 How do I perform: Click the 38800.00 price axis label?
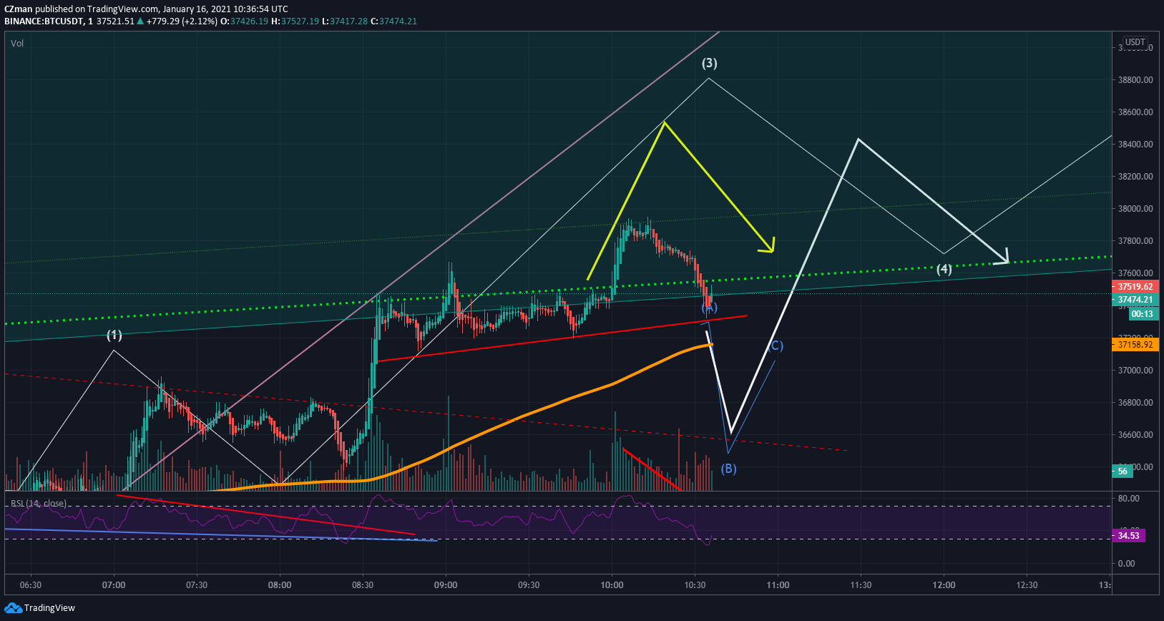(1135, 80)
